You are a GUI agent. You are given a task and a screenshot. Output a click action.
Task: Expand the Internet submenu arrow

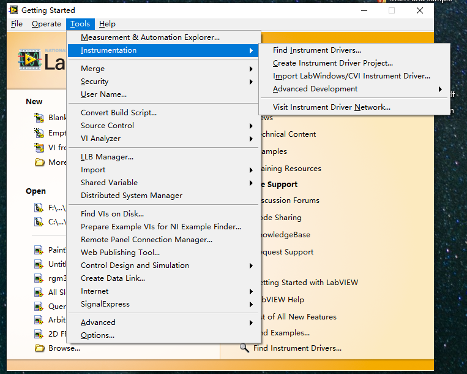(251, 291)
